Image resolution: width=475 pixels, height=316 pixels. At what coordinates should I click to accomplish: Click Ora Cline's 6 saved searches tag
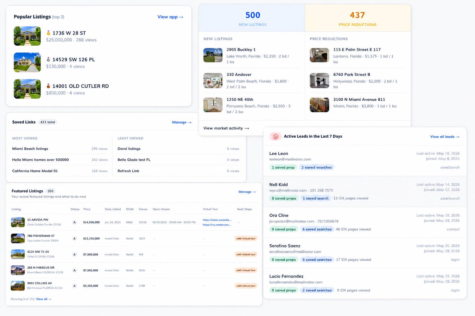pyautogui.click(x=317, y=229)
